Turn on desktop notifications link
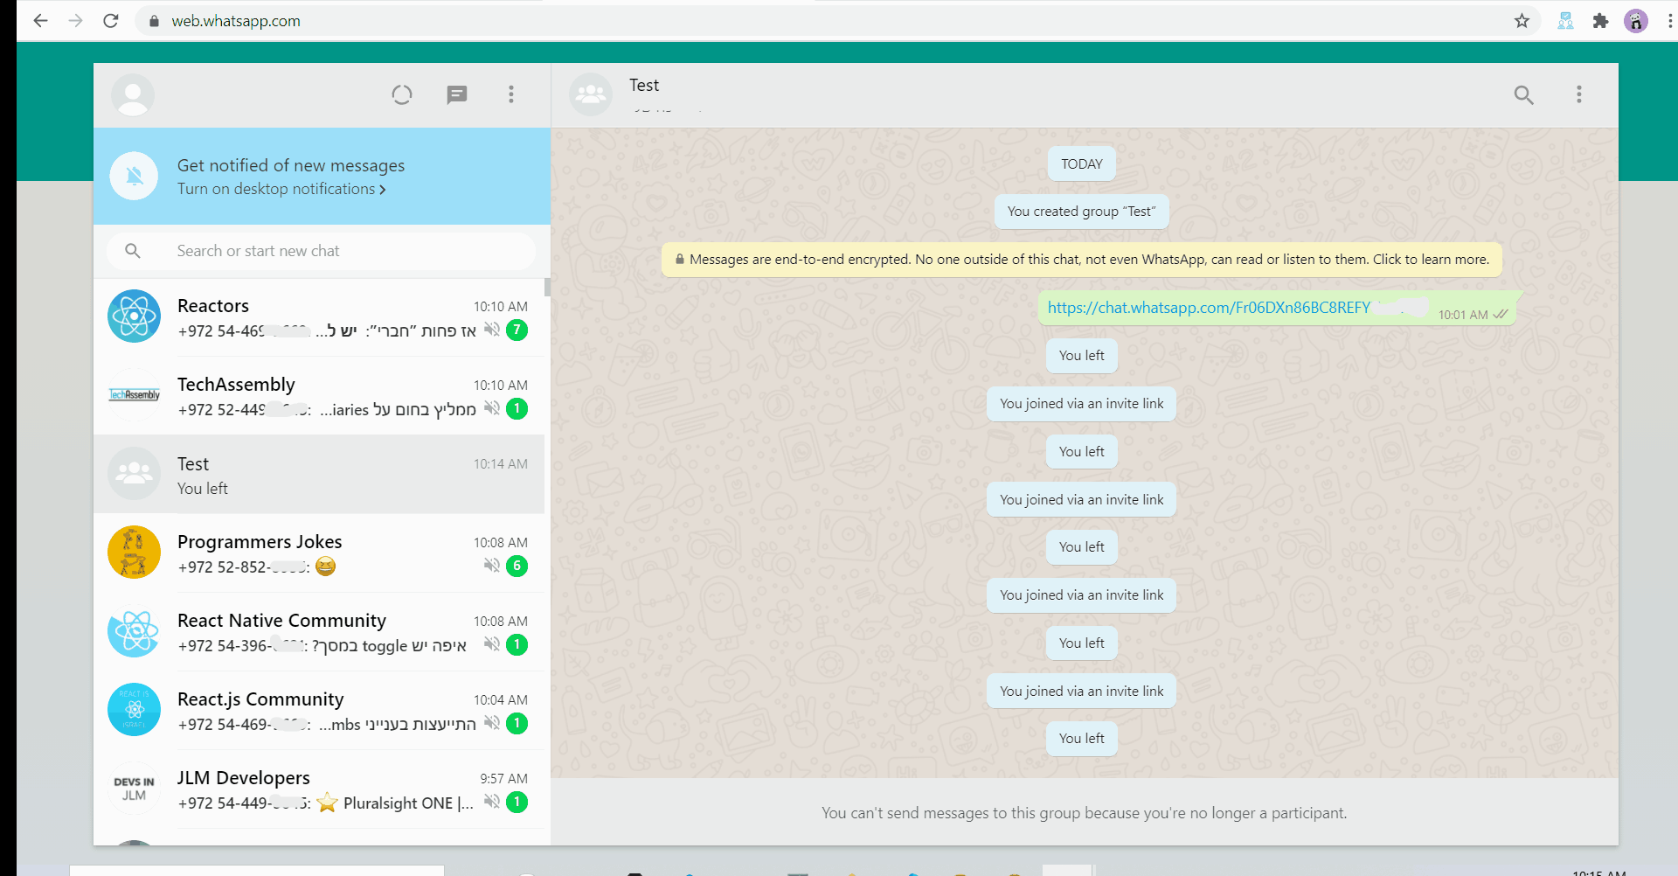Image resolution: width=1678 pixels, height=876 pixels. [x=276, y=189]
